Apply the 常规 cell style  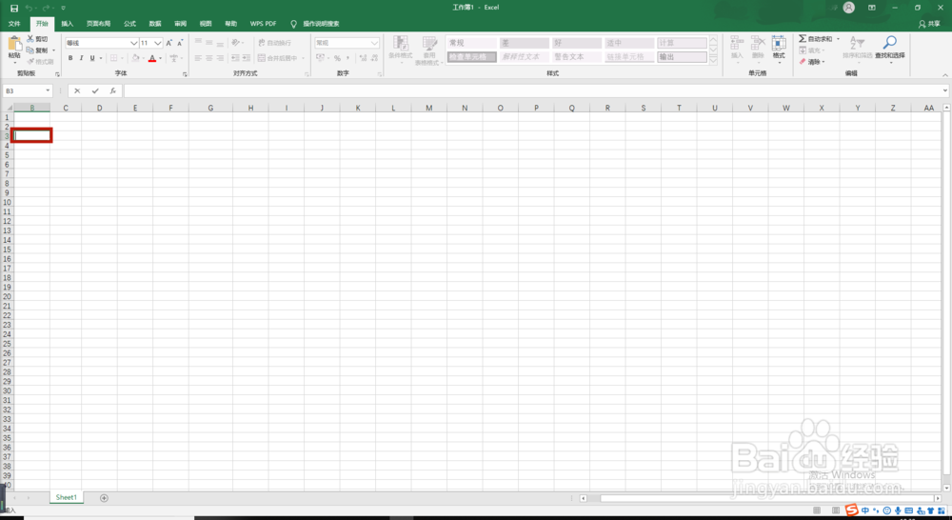(472, 43)
